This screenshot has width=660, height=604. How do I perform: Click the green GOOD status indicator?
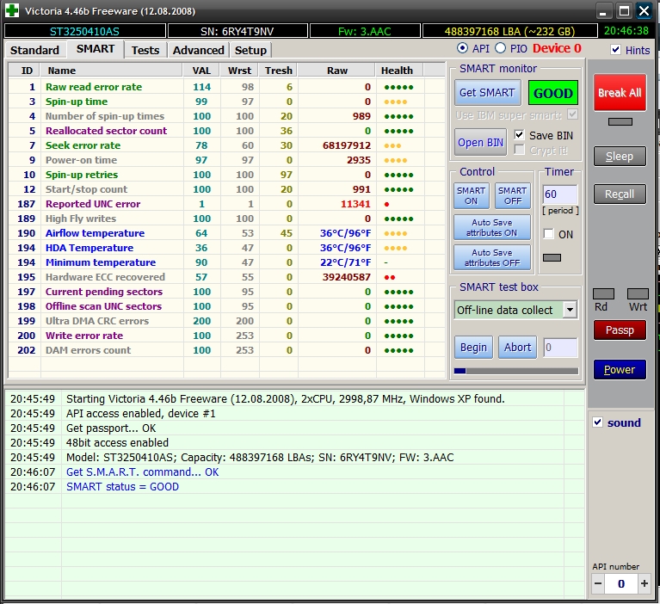coord(553,93)
